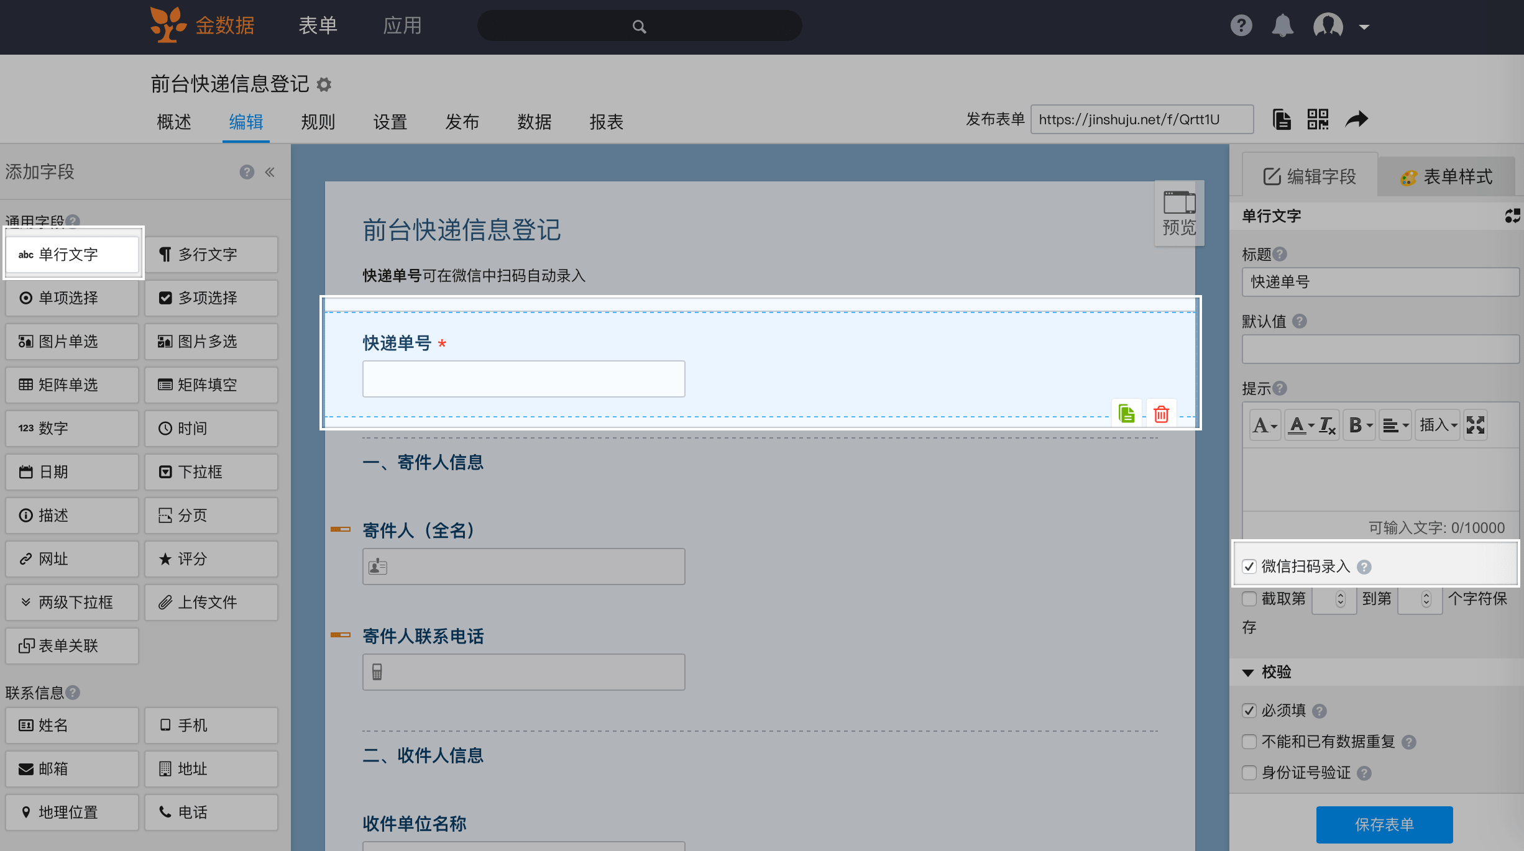Delete the 快递单号 field with trash icon

click(1161, 414)
